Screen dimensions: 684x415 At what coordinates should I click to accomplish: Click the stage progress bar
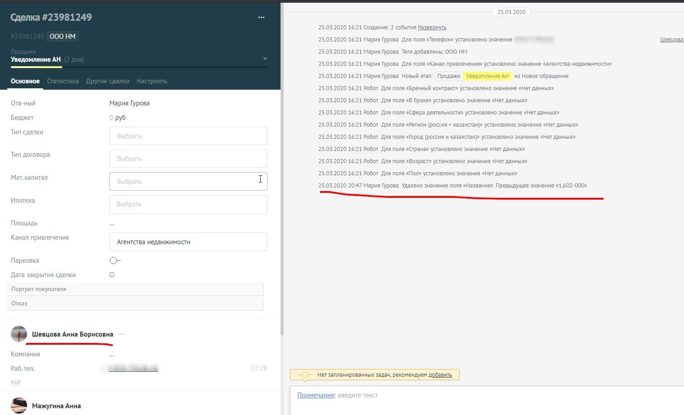pyautogui.click(x=139, y=67)
